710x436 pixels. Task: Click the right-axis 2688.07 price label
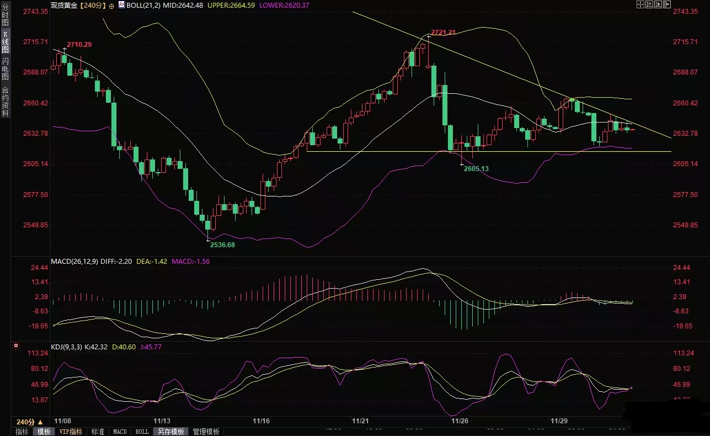click(686, 72)
